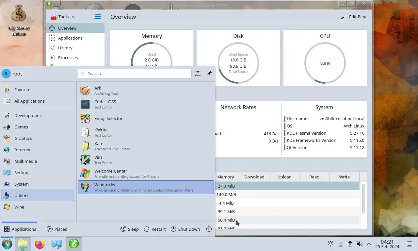418x251 pixels.
Task: Sort table by Download column
Action: 254,177
